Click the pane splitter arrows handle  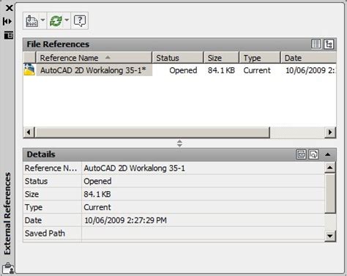pyautogui.click(x=179, y=143)
